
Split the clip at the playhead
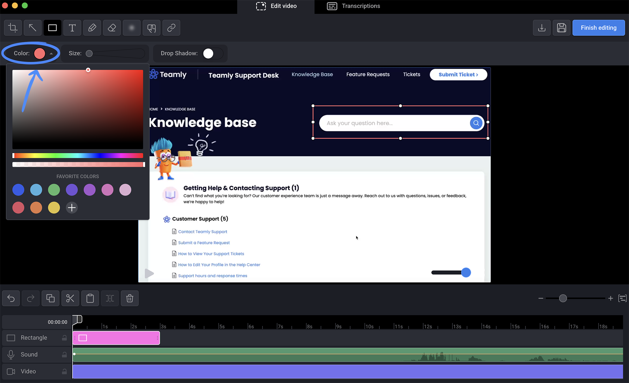click(110, 298)
